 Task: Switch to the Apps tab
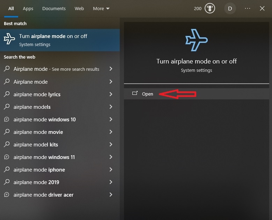(x=28, y=8)
